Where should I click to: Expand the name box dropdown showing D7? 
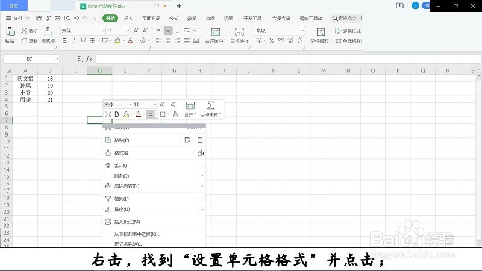click(57, 59)
